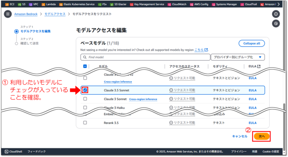
Task: Click the Rerank 3.5 model name
Action: (x=111, y=123)
